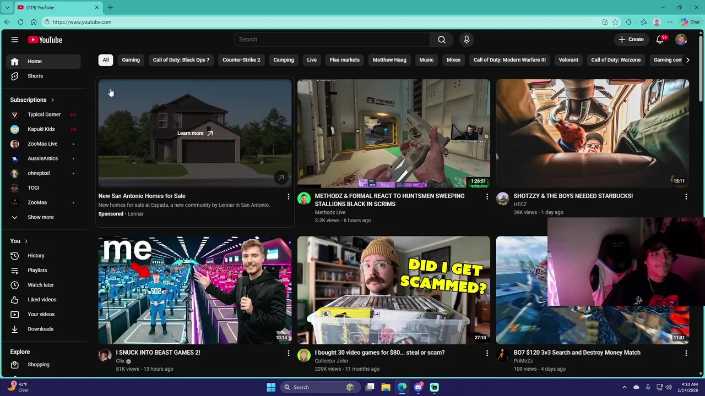Screen dimensions: 705x396
Task: Open options menu for the SHOTZZY video
Action: [x=686, y=196]
